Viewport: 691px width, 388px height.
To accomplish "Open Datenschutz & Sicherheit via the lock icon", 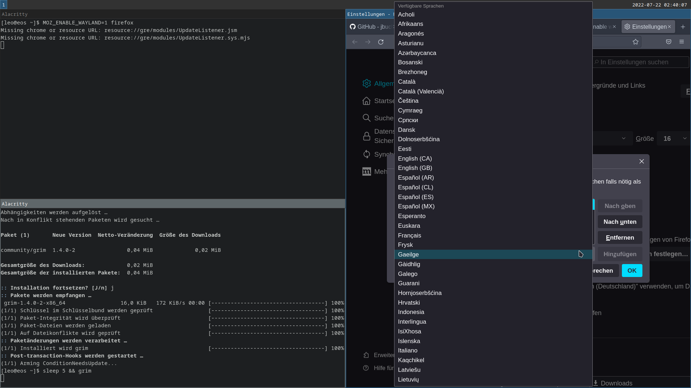I will pos(366,137).
